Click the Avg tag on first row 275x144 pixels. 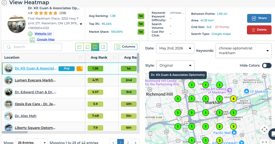point(66,68)
